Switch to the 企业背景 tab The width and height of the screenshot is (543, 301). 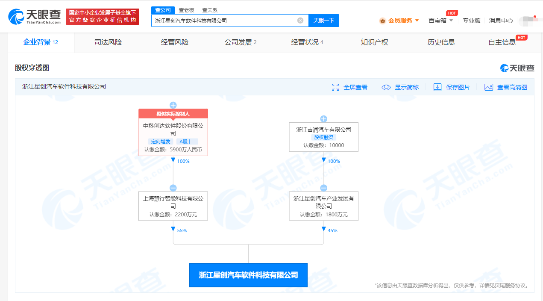pos(41,42)
